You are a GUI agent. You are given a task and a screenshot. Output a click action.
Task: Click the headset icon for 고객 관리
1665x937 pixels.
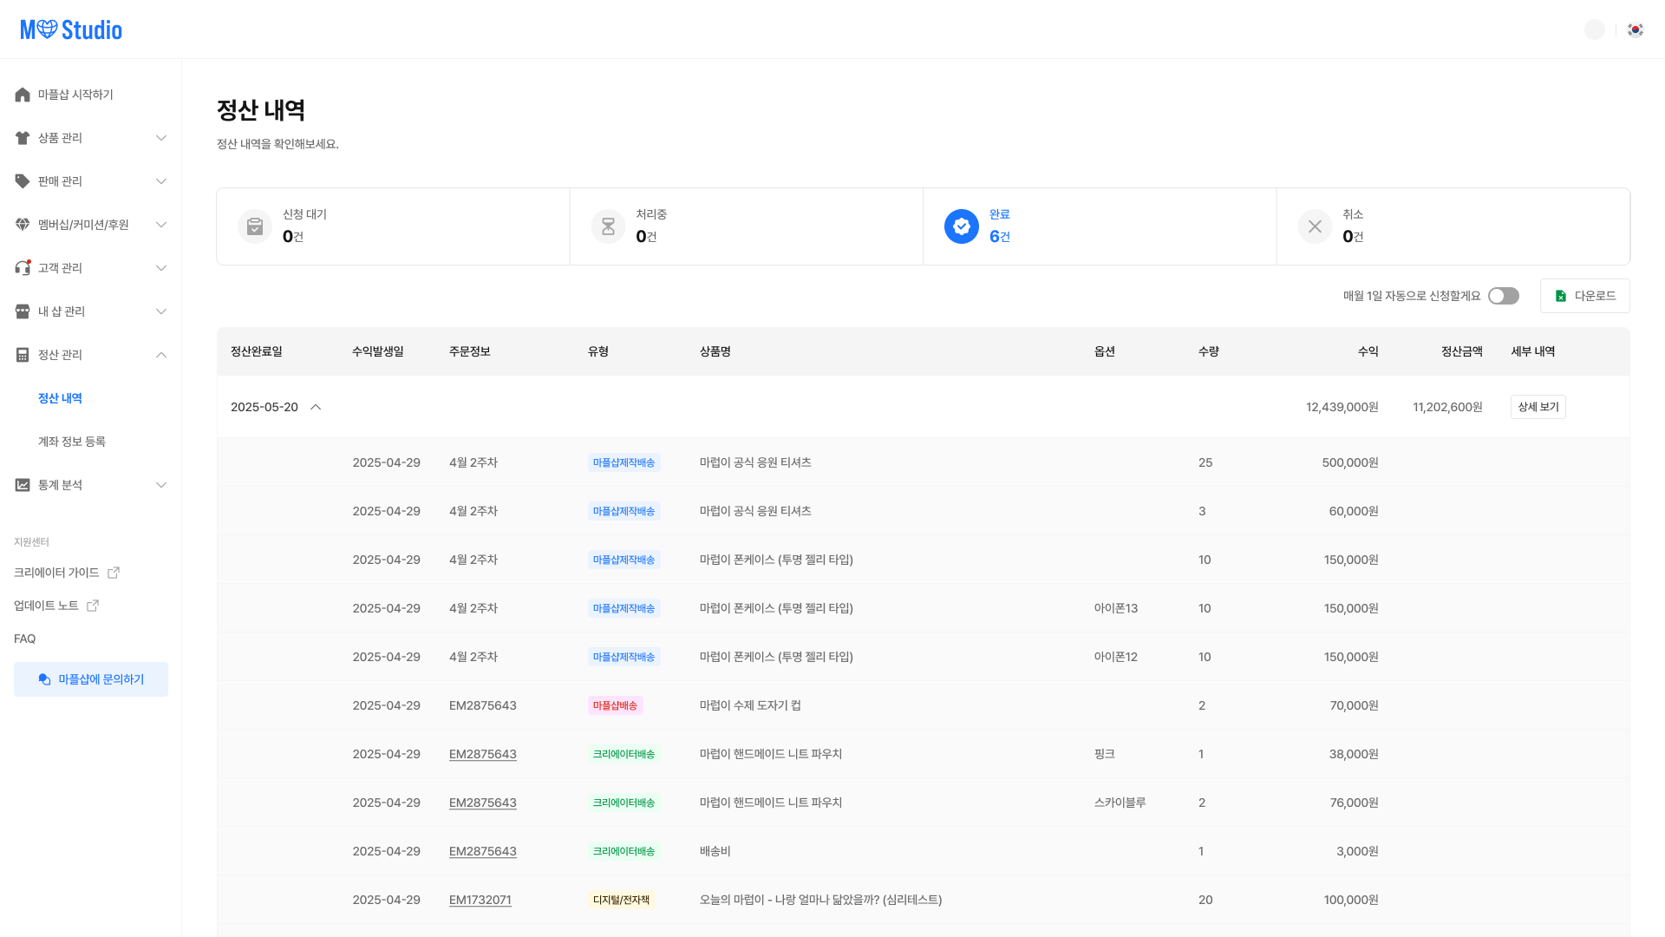tap(23, 268)
